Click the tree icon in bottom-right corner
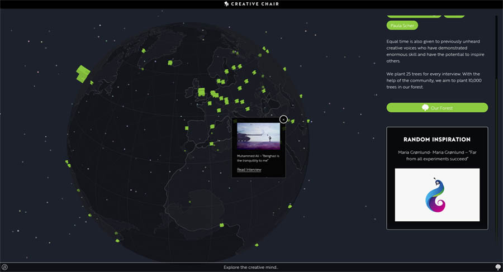 [498, 267]
